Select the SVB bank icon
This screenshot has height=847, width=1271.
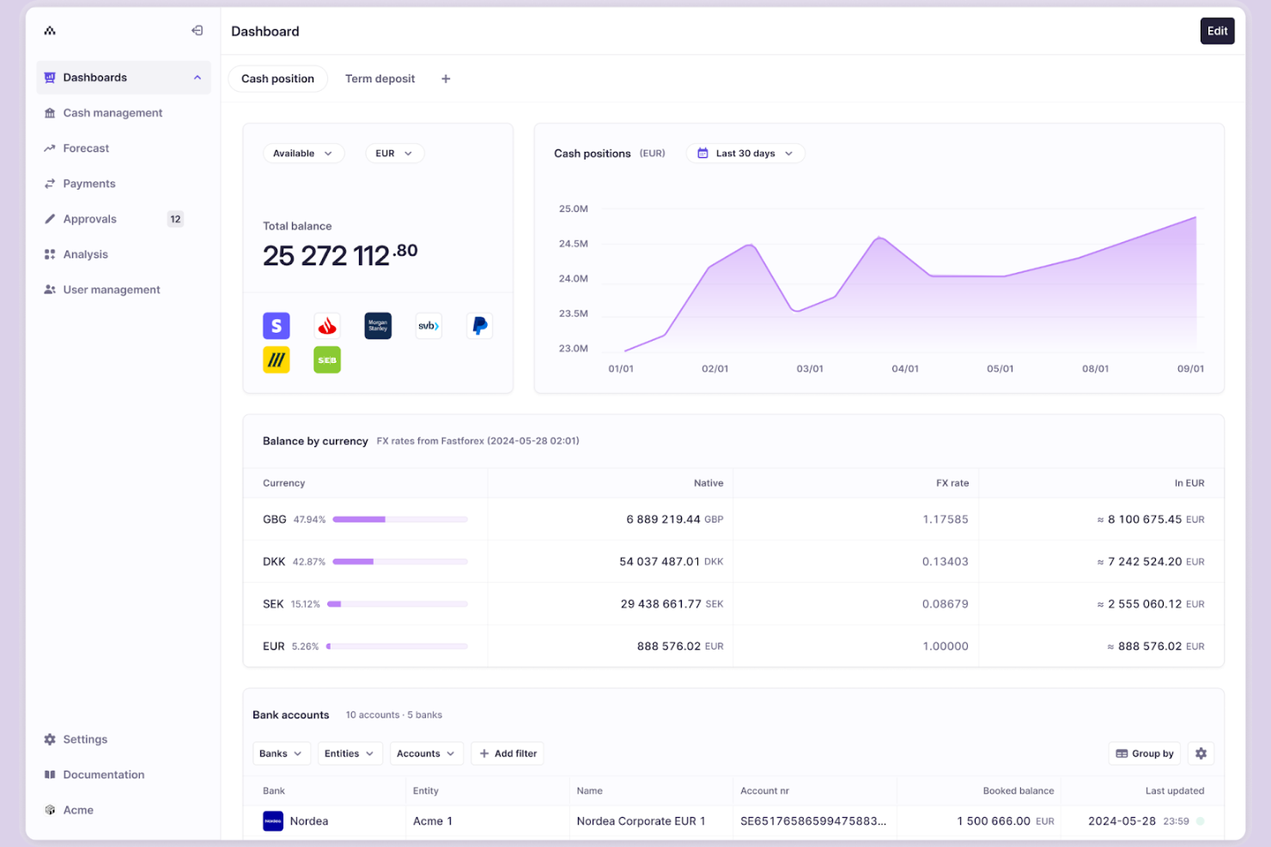pyautogui.click(x=429, y=325)
